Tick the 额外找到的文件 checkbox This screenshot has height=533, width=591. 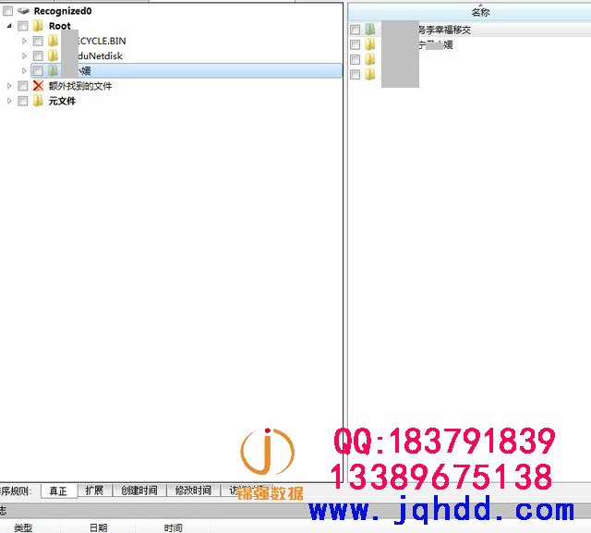[x=22, y=86]
